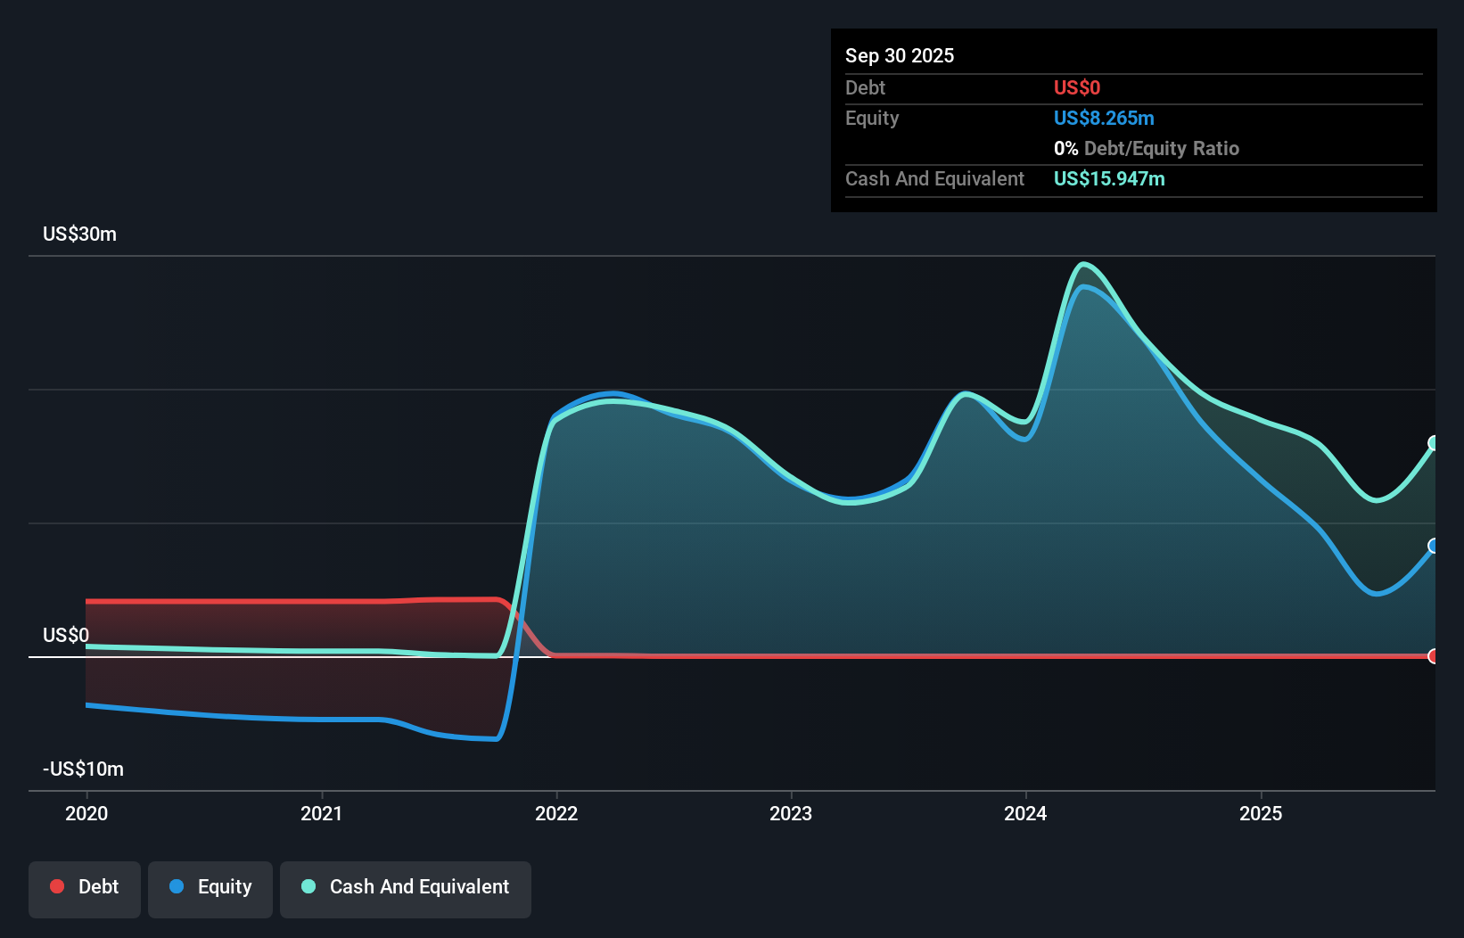This screenshot has width=1464, height=938.
Task: Select the red Debt legend dot
Action: pyautogui.click(x=57, y=886)
